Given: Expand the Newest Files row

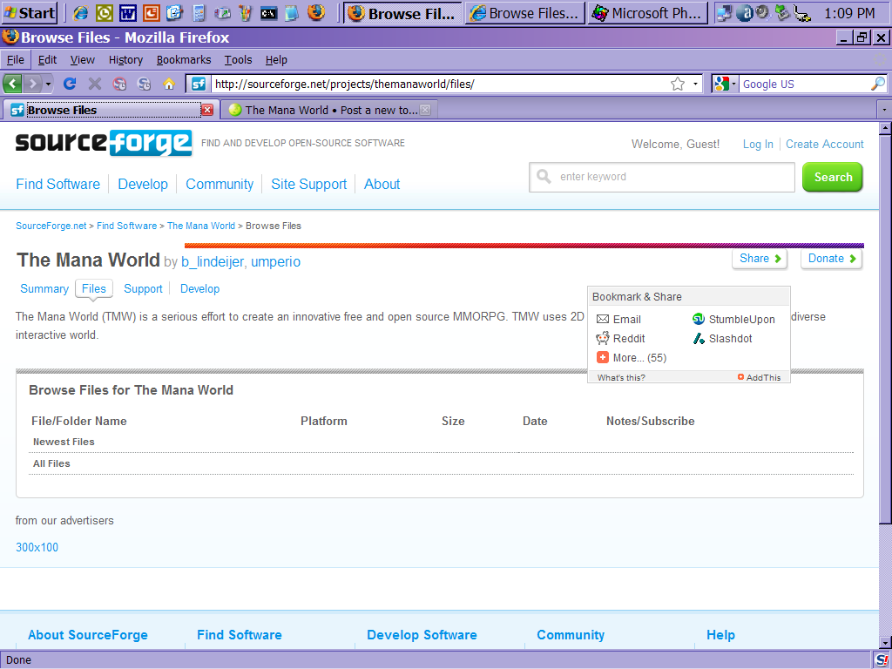Looking at the screenshot, I should coord(440,442).
